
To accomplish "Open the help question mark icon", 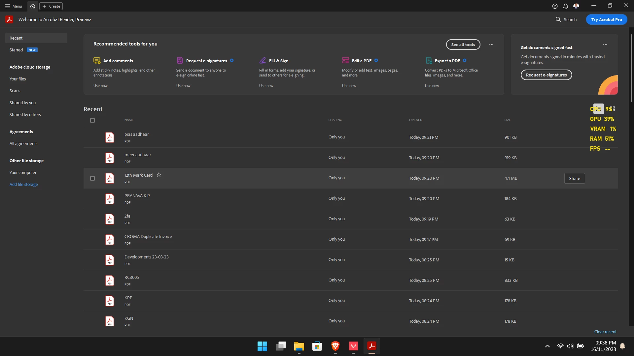I will point(555,6).
